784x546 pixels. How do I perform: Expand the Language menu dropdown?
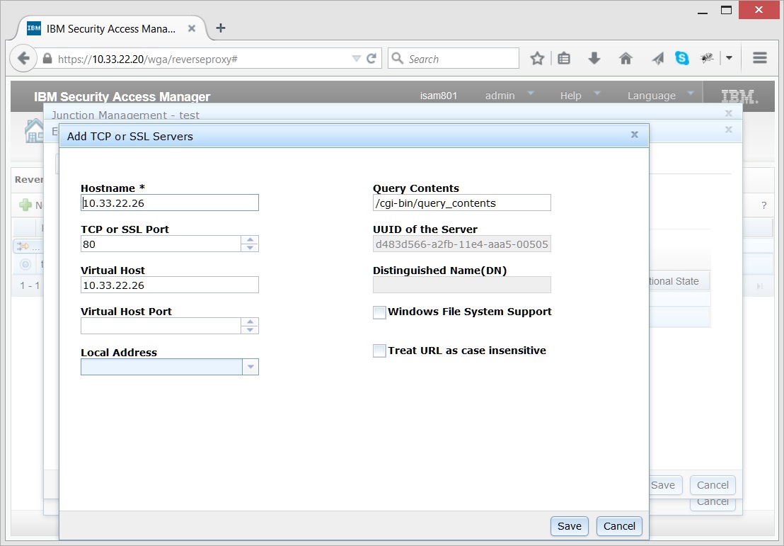point(690,94)
